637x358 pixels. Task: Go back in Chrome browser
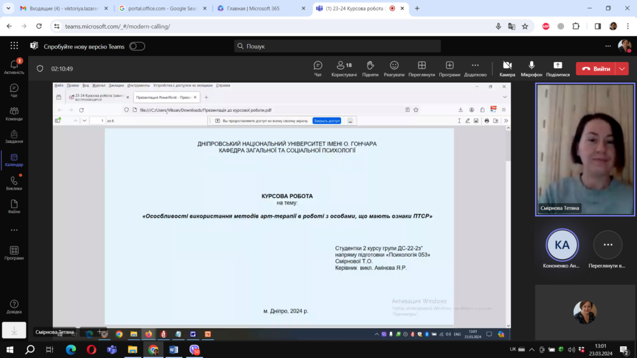9,26
